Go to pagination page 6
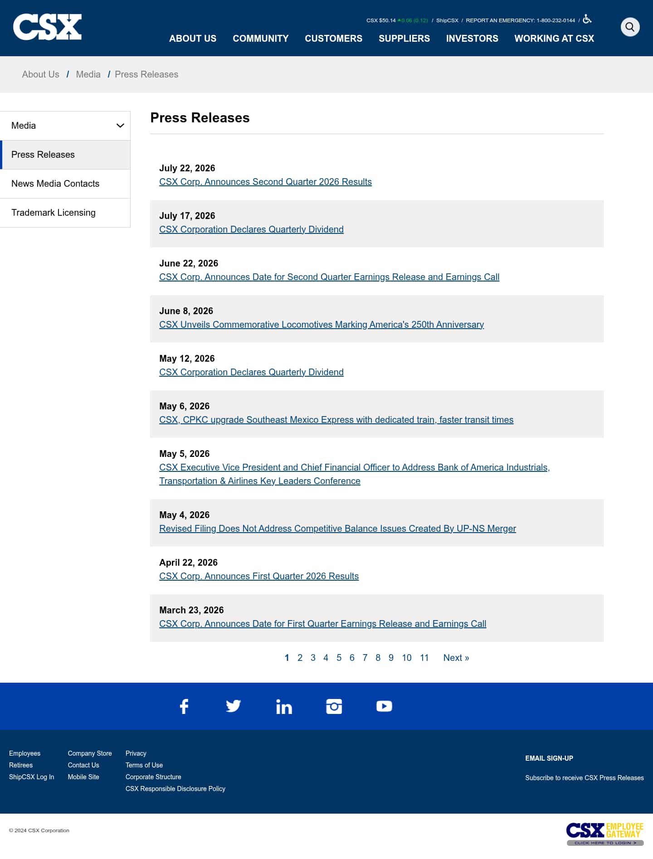Image resolution: width=653 pixels, height=859 pixels. (352, 658)
